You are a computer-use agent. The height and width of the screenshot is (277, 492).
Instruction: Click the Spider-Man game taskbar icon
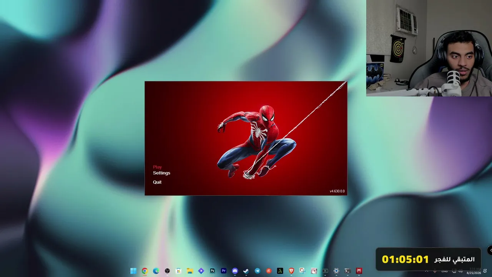tap(359, 271)
